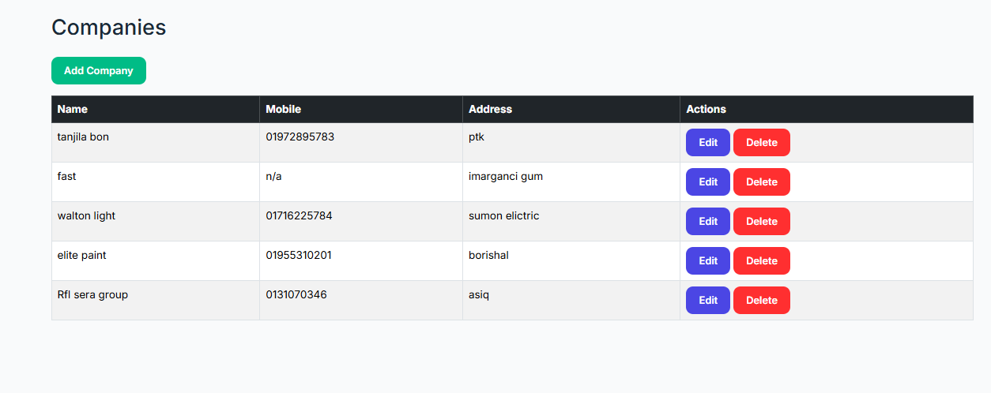Delete the fast company row

point(761,182)
